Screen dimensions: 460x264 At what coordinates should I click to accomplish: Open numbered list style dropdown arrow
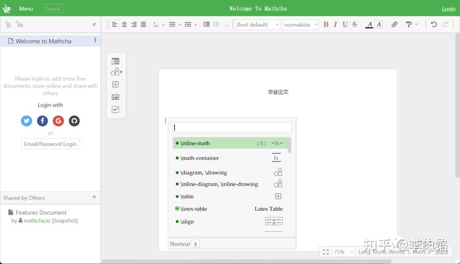click(x=180, y=25)
